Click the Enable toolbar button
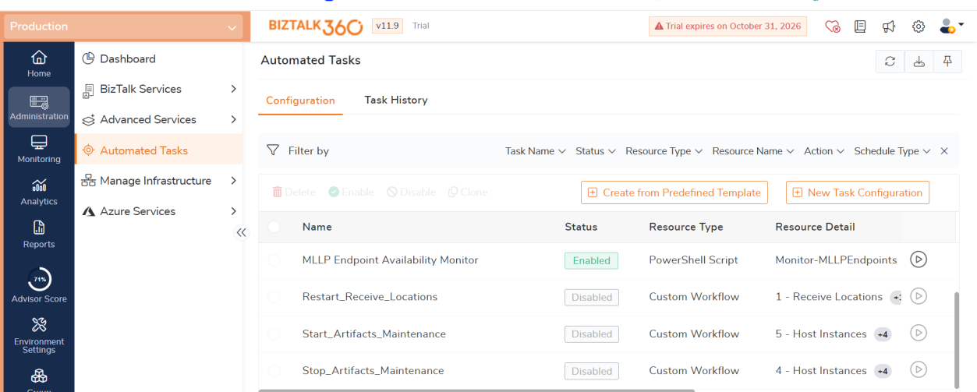 point(352,192)
